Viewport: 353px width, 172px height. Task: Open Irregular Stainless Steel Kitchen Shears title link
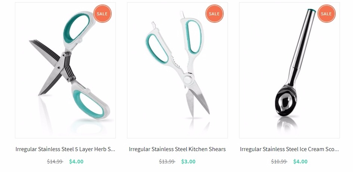pyautogui.click(x=177, y=149)
